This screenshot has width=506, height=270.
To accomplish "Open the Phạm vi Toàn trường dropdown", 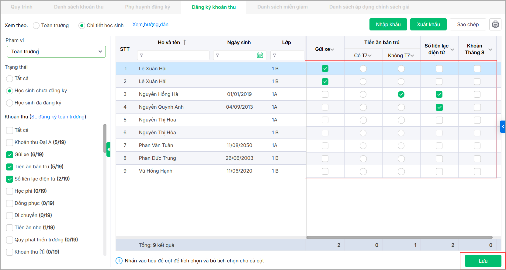I will (56, 52).
